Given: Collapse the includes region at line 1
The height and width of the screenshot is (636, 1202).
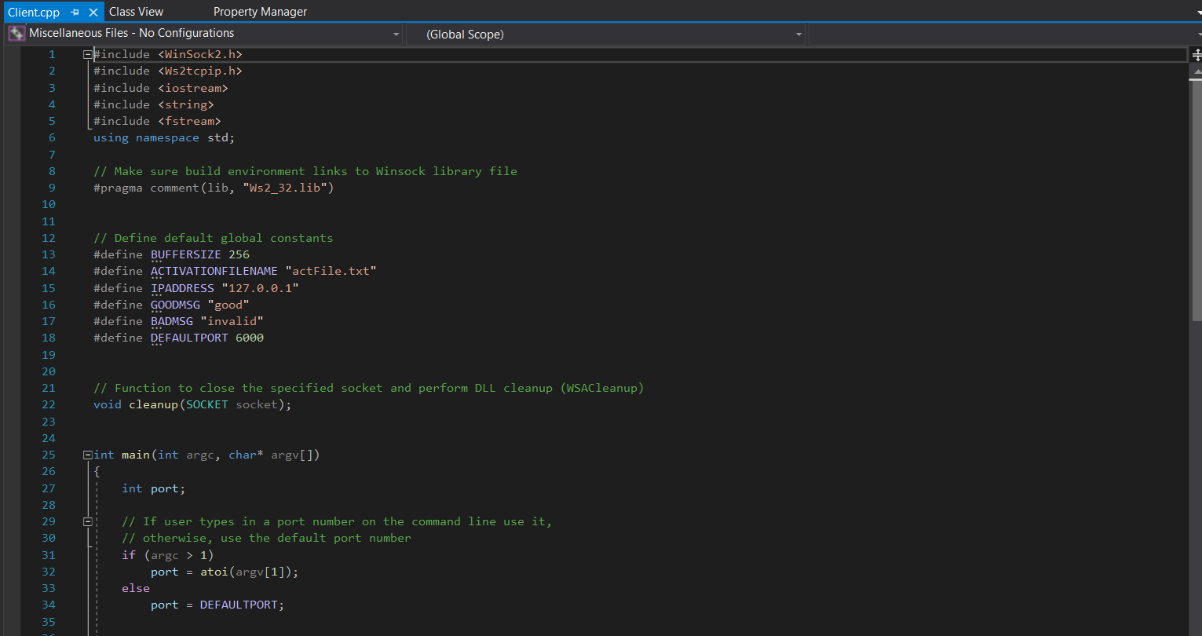Looking at the screenshot, I should pos(86,54).
